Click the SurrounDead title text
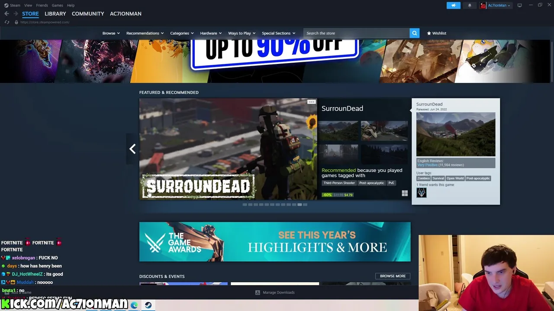This screenshot has height=311, width=554. (x=342, y=108)
